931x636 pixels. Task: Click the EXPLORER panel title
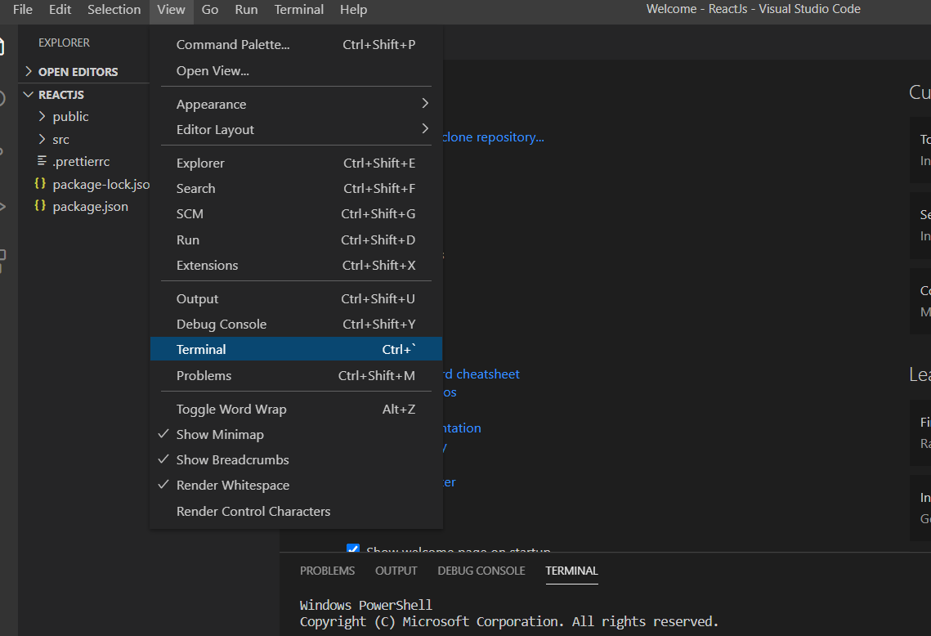coord(64,43)
